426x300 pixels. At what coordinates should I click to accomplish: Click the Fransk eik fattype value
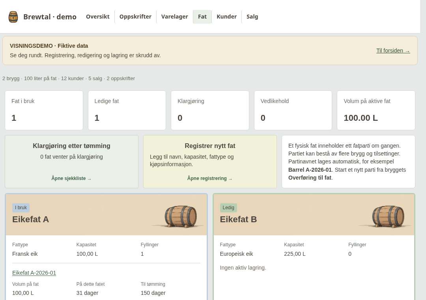(x=25, y=254)
